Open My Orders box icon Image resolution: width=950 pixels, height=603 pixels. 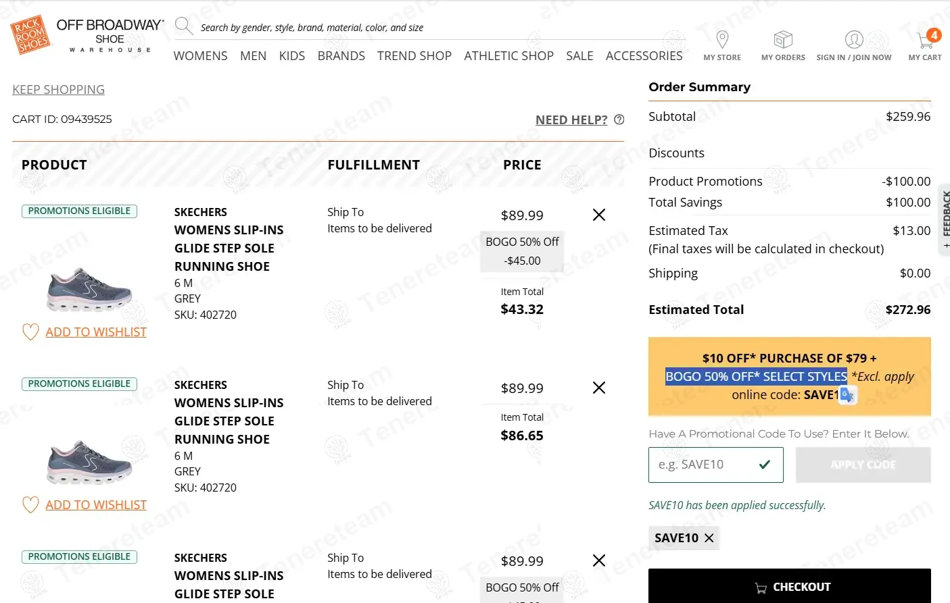[x=783, y=40]
